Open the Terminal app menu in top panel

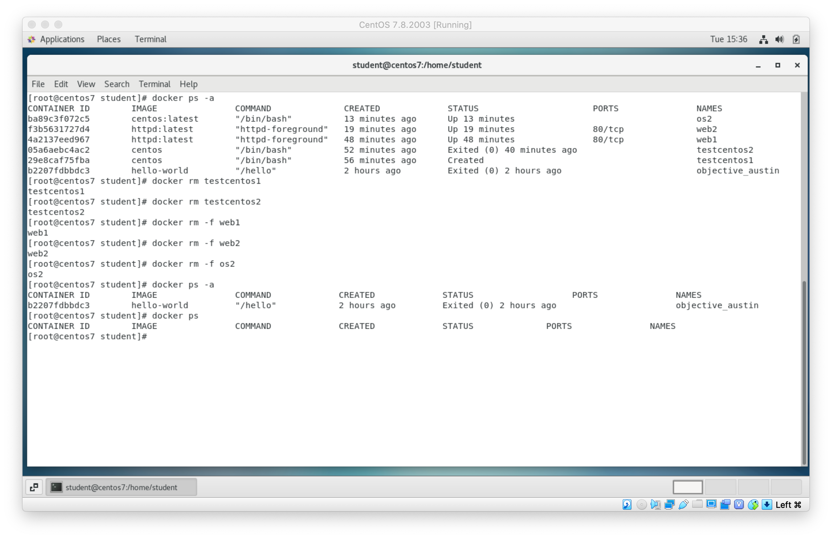tap(150, 39)
